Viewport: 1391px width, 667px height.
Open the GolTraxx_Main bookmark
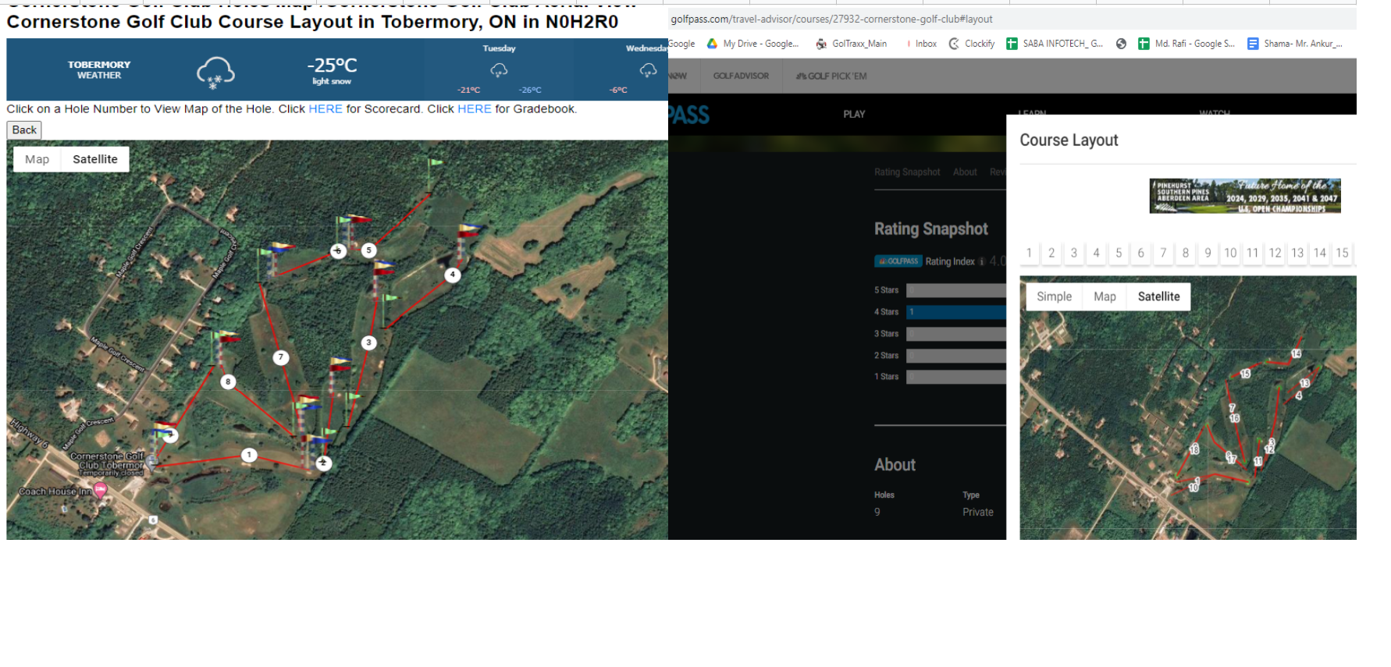851,44
